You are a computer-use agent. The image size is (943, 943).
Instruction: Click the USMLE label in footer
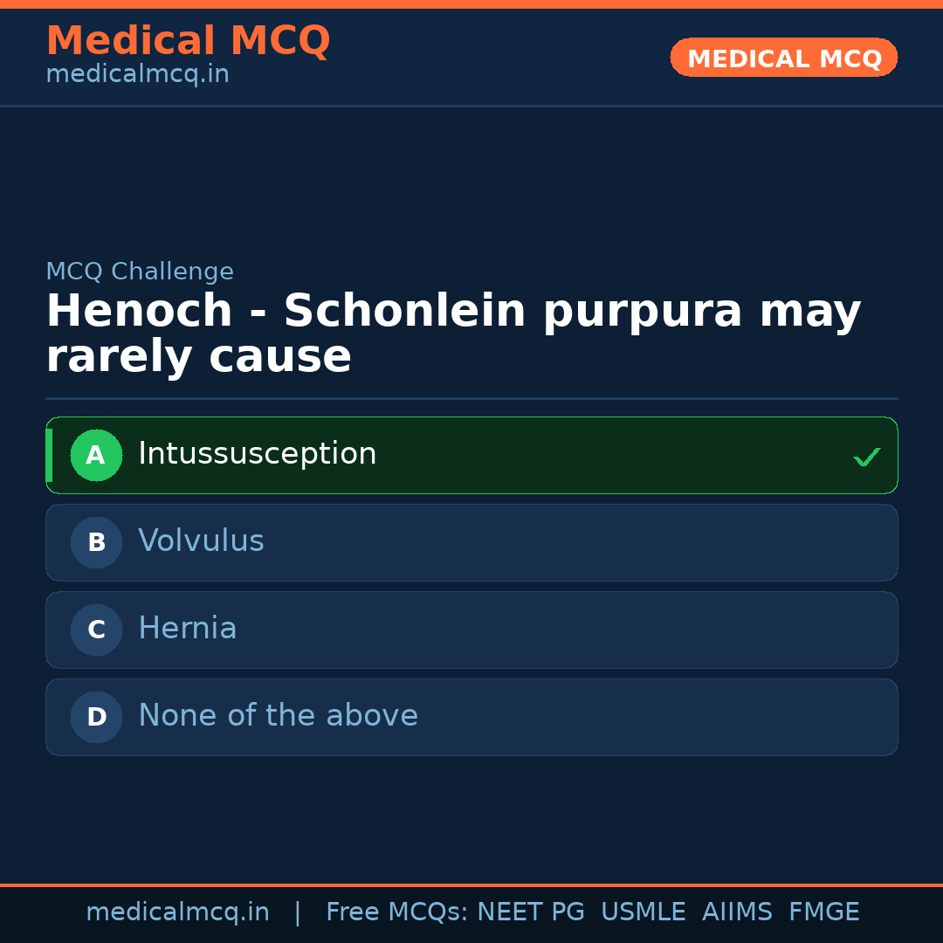click(644, 911)
